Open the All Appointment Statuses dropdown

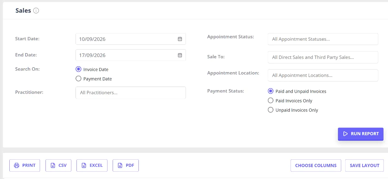(x=323, y=39)
